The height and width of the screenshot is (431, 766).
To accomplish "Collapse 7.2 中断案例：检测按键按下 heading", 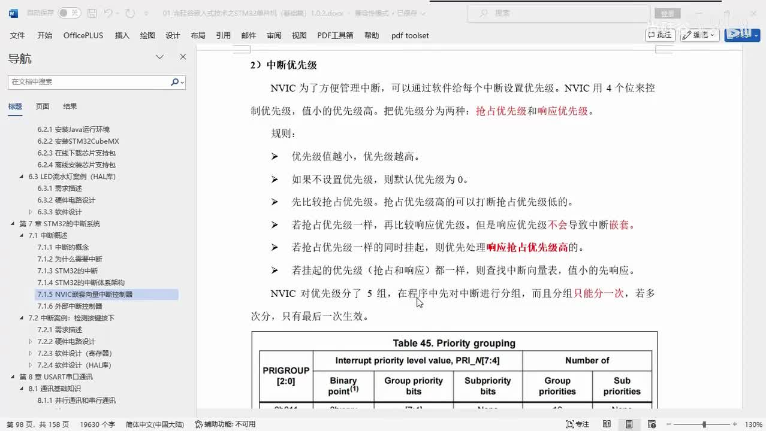I will coord(22,318).
